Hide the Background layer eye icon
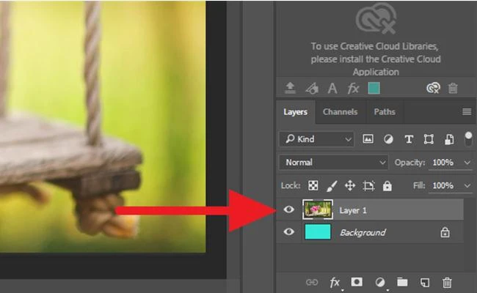 point(288,232)
